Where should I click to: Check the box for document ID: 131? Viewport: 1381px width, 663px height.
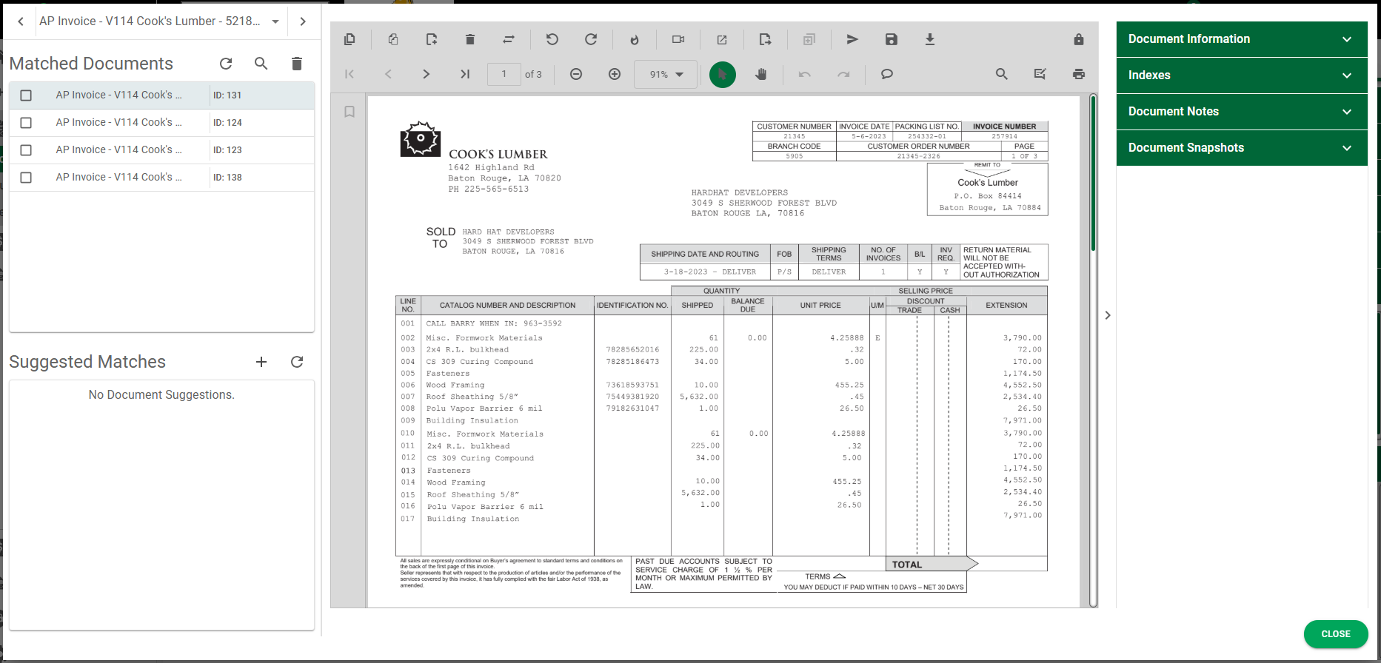click(x=26, y=95)
